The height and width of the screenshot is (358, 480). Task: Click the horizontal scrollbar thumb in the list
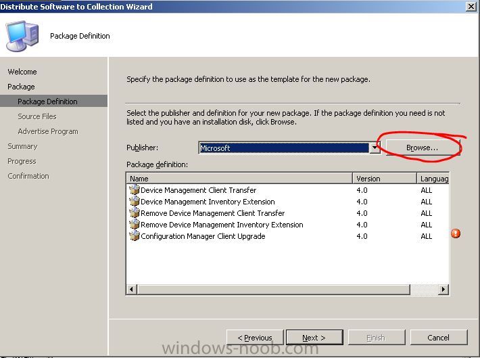pyautogui.click(x=274, y=289)
